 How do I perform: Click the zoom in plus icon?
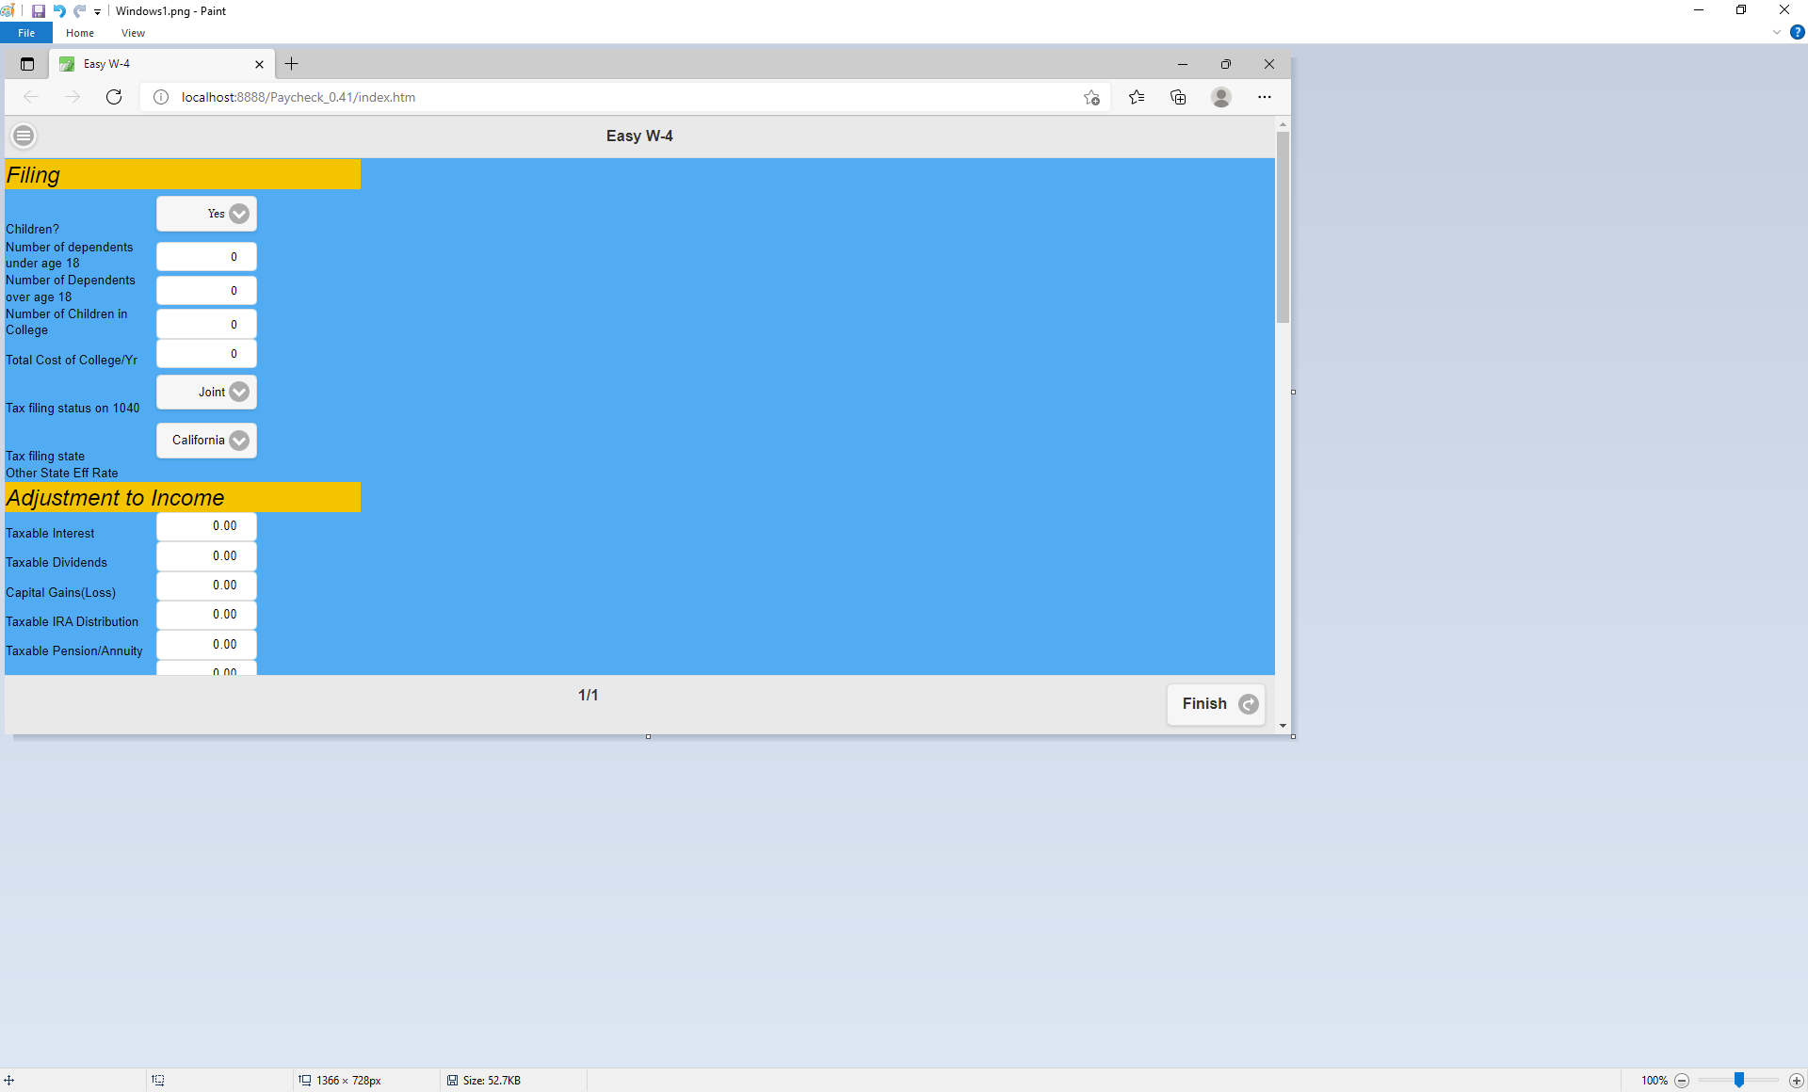tap(1796, 1081)
